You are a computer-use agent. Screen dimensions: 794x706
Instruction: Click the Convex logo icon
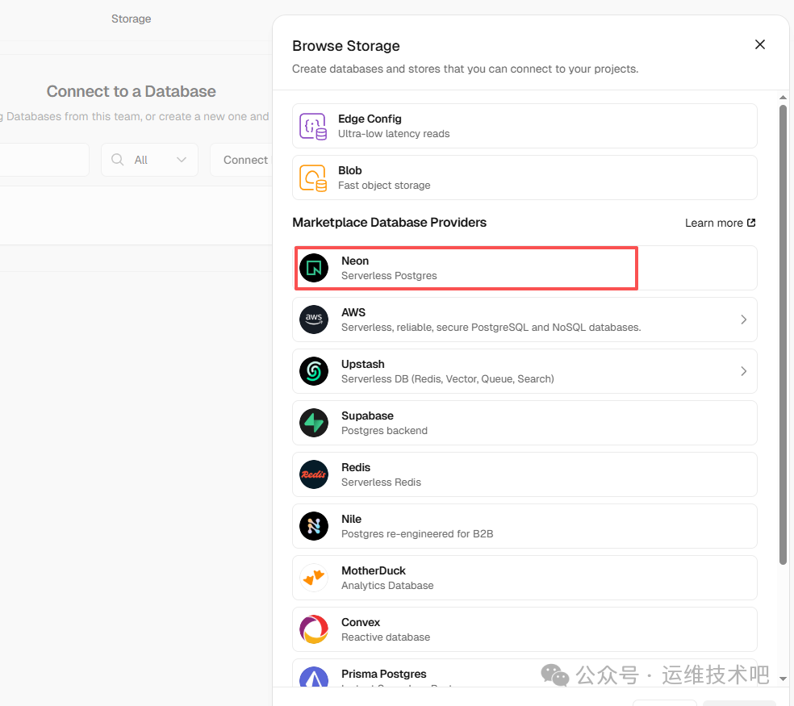tap(314, 629)
